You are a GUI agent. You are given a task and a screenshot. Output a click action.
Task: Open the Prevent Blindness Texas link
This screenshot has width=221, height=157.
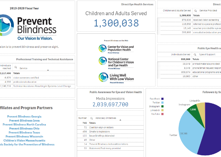pos(24,132)
